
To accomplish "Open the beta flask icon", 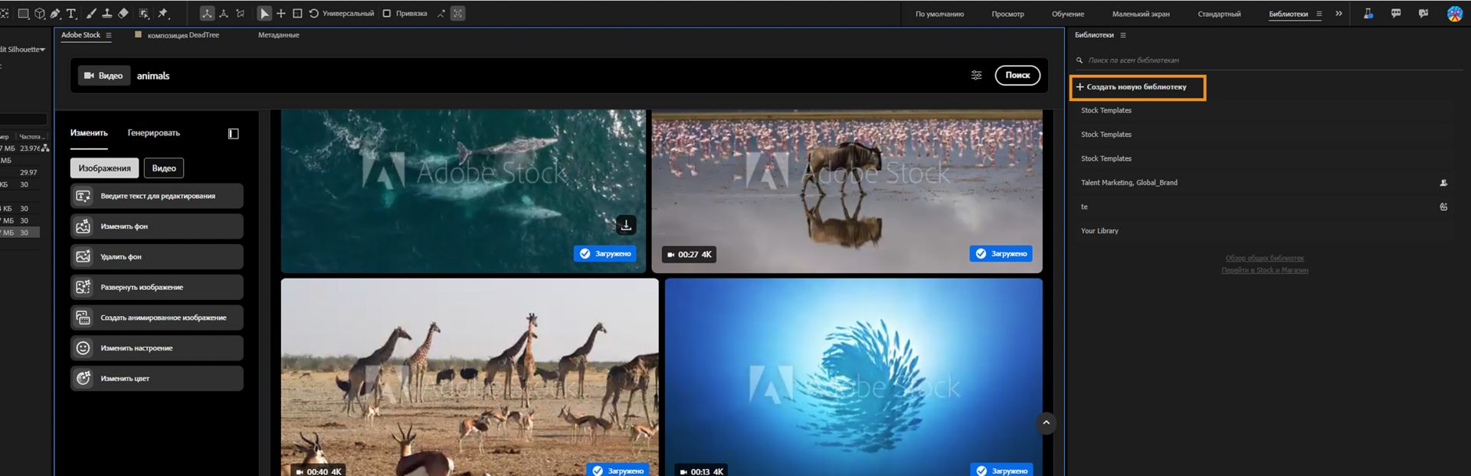I will pyautogui.click(x=1368, y=14).
